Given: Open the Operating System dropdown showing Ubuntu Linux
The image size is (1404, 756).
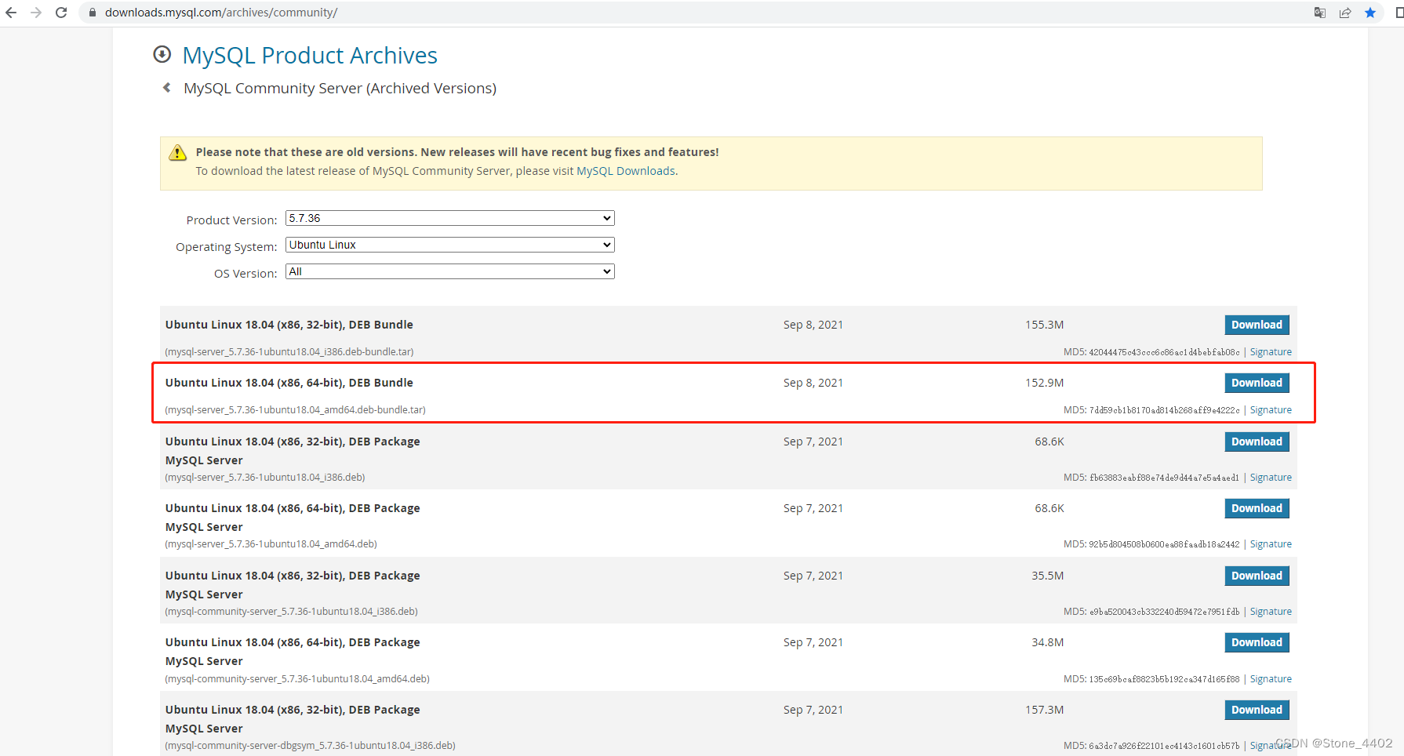Looking at the screenshot, I should (450, 245).
